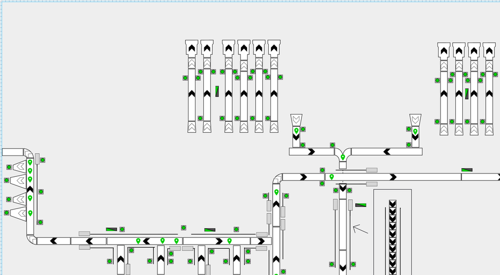This screenshot has height=275, width=500.
Task: Click the green wedge indicator at far right edge
Action: [467, 170]
